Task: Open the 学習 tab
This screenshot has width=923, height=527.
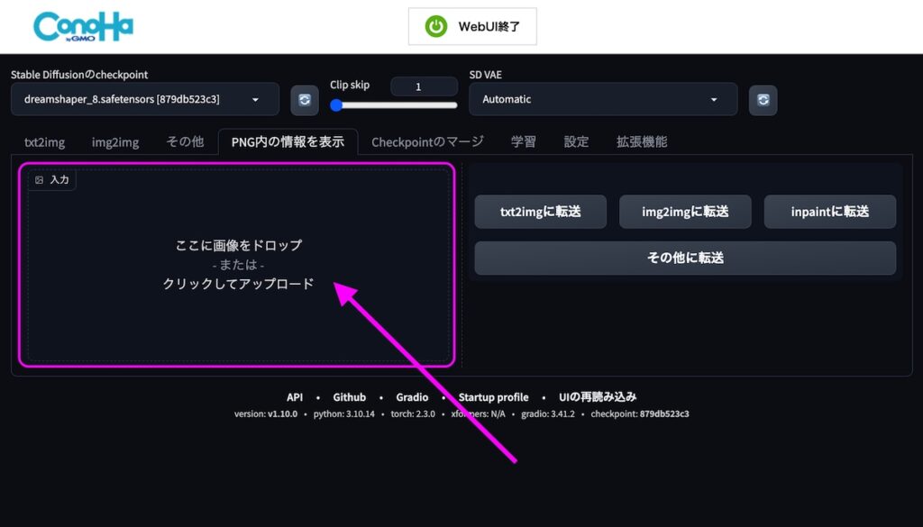Action: 523,141
